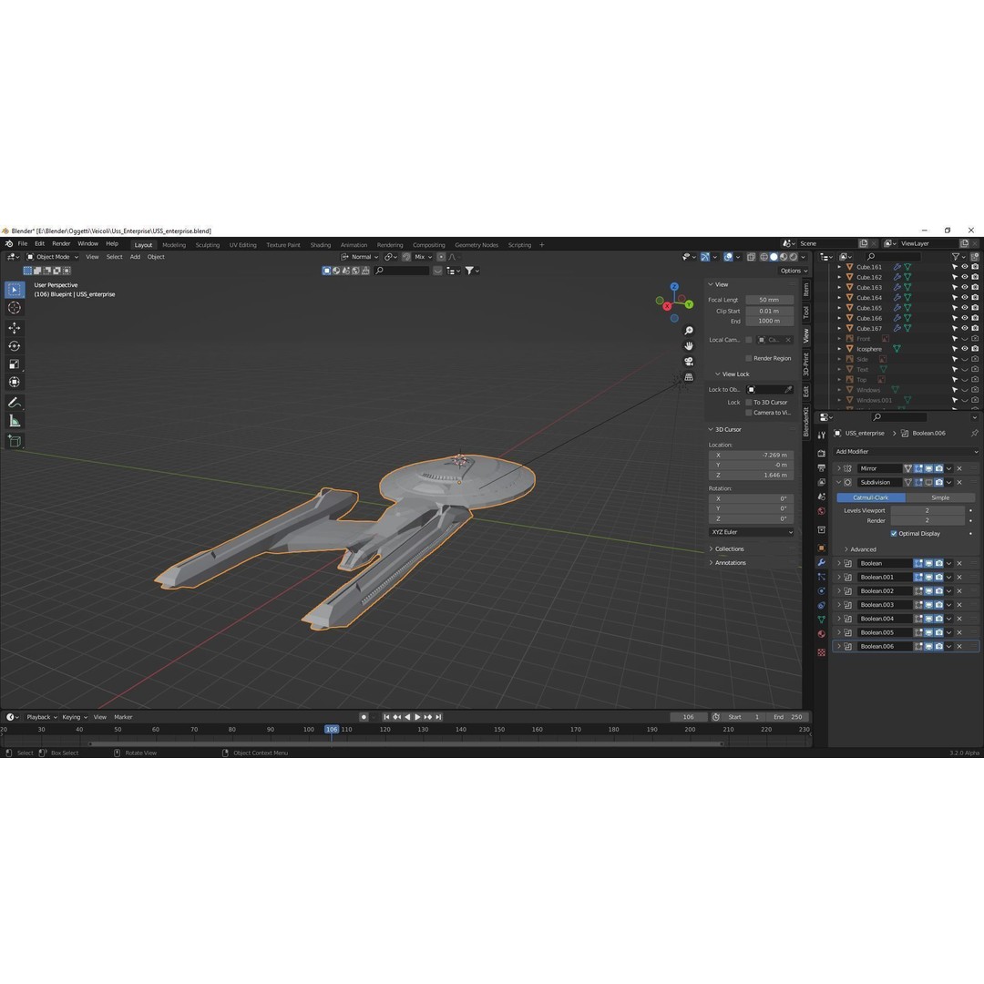This screenshot has width=984, height=984.
Task: Open the Render menu
Action: click(x=61, y=244)
